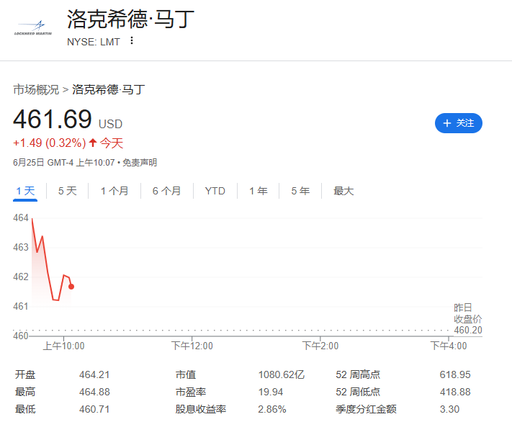
Task: Click the 股息收益率 label
Action: point(200,409)
